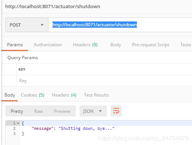Image resolution: width=192 pixels, height=145 pixels.
Task: Switch response view to Preview
Action: pyautogui.click(x=62, y=111)
